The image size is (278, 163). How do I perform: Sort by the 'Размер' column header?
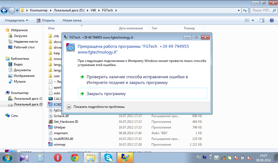pos(189,28)
